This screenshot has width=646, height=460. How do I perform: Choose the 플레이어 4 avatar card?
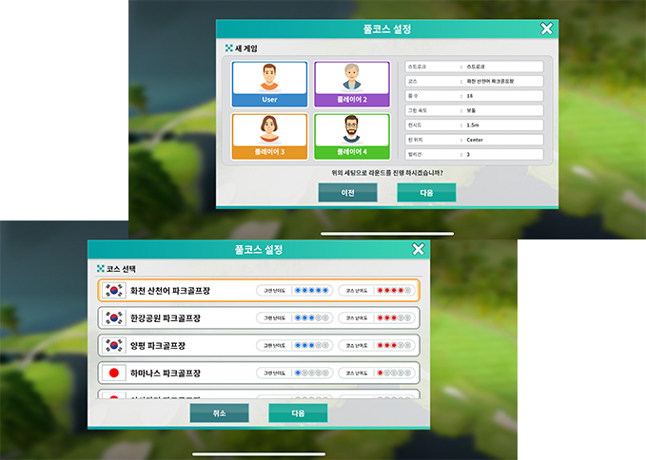351,136
